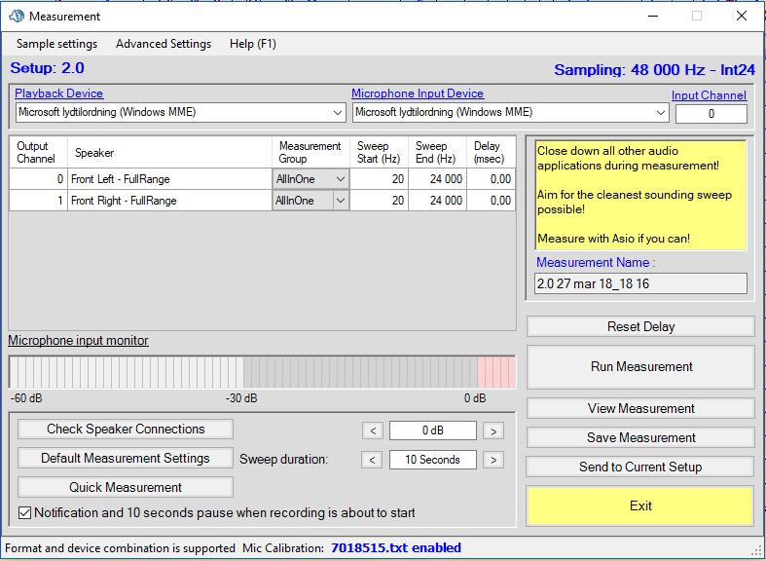Viewport: 766px width, 561px height.
Task: Open the Sample settings menu
Action: 56,44
